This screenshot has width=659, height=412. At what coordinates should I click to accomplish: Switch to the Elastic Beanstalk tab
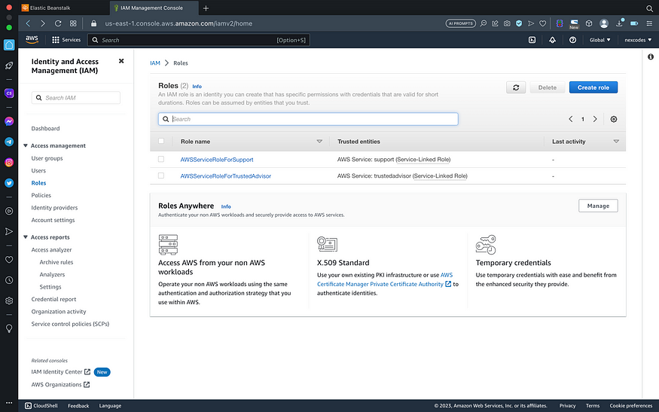pos(63,8)
